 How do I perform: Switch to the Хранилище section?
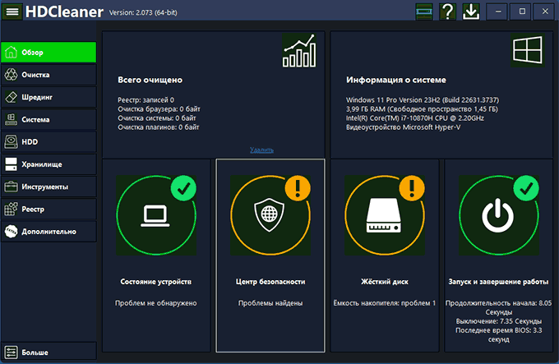[x=49, y=164]
